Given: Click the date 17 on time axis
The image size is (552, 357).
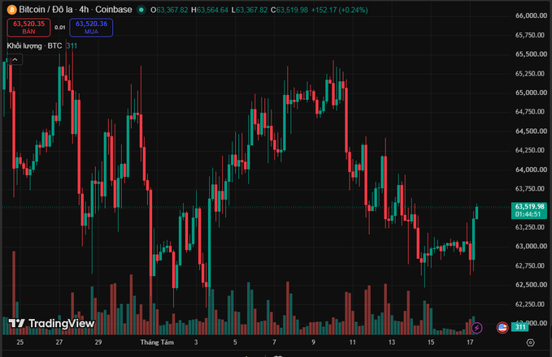Looking at the screenshot, I should [x=470, y=342].
